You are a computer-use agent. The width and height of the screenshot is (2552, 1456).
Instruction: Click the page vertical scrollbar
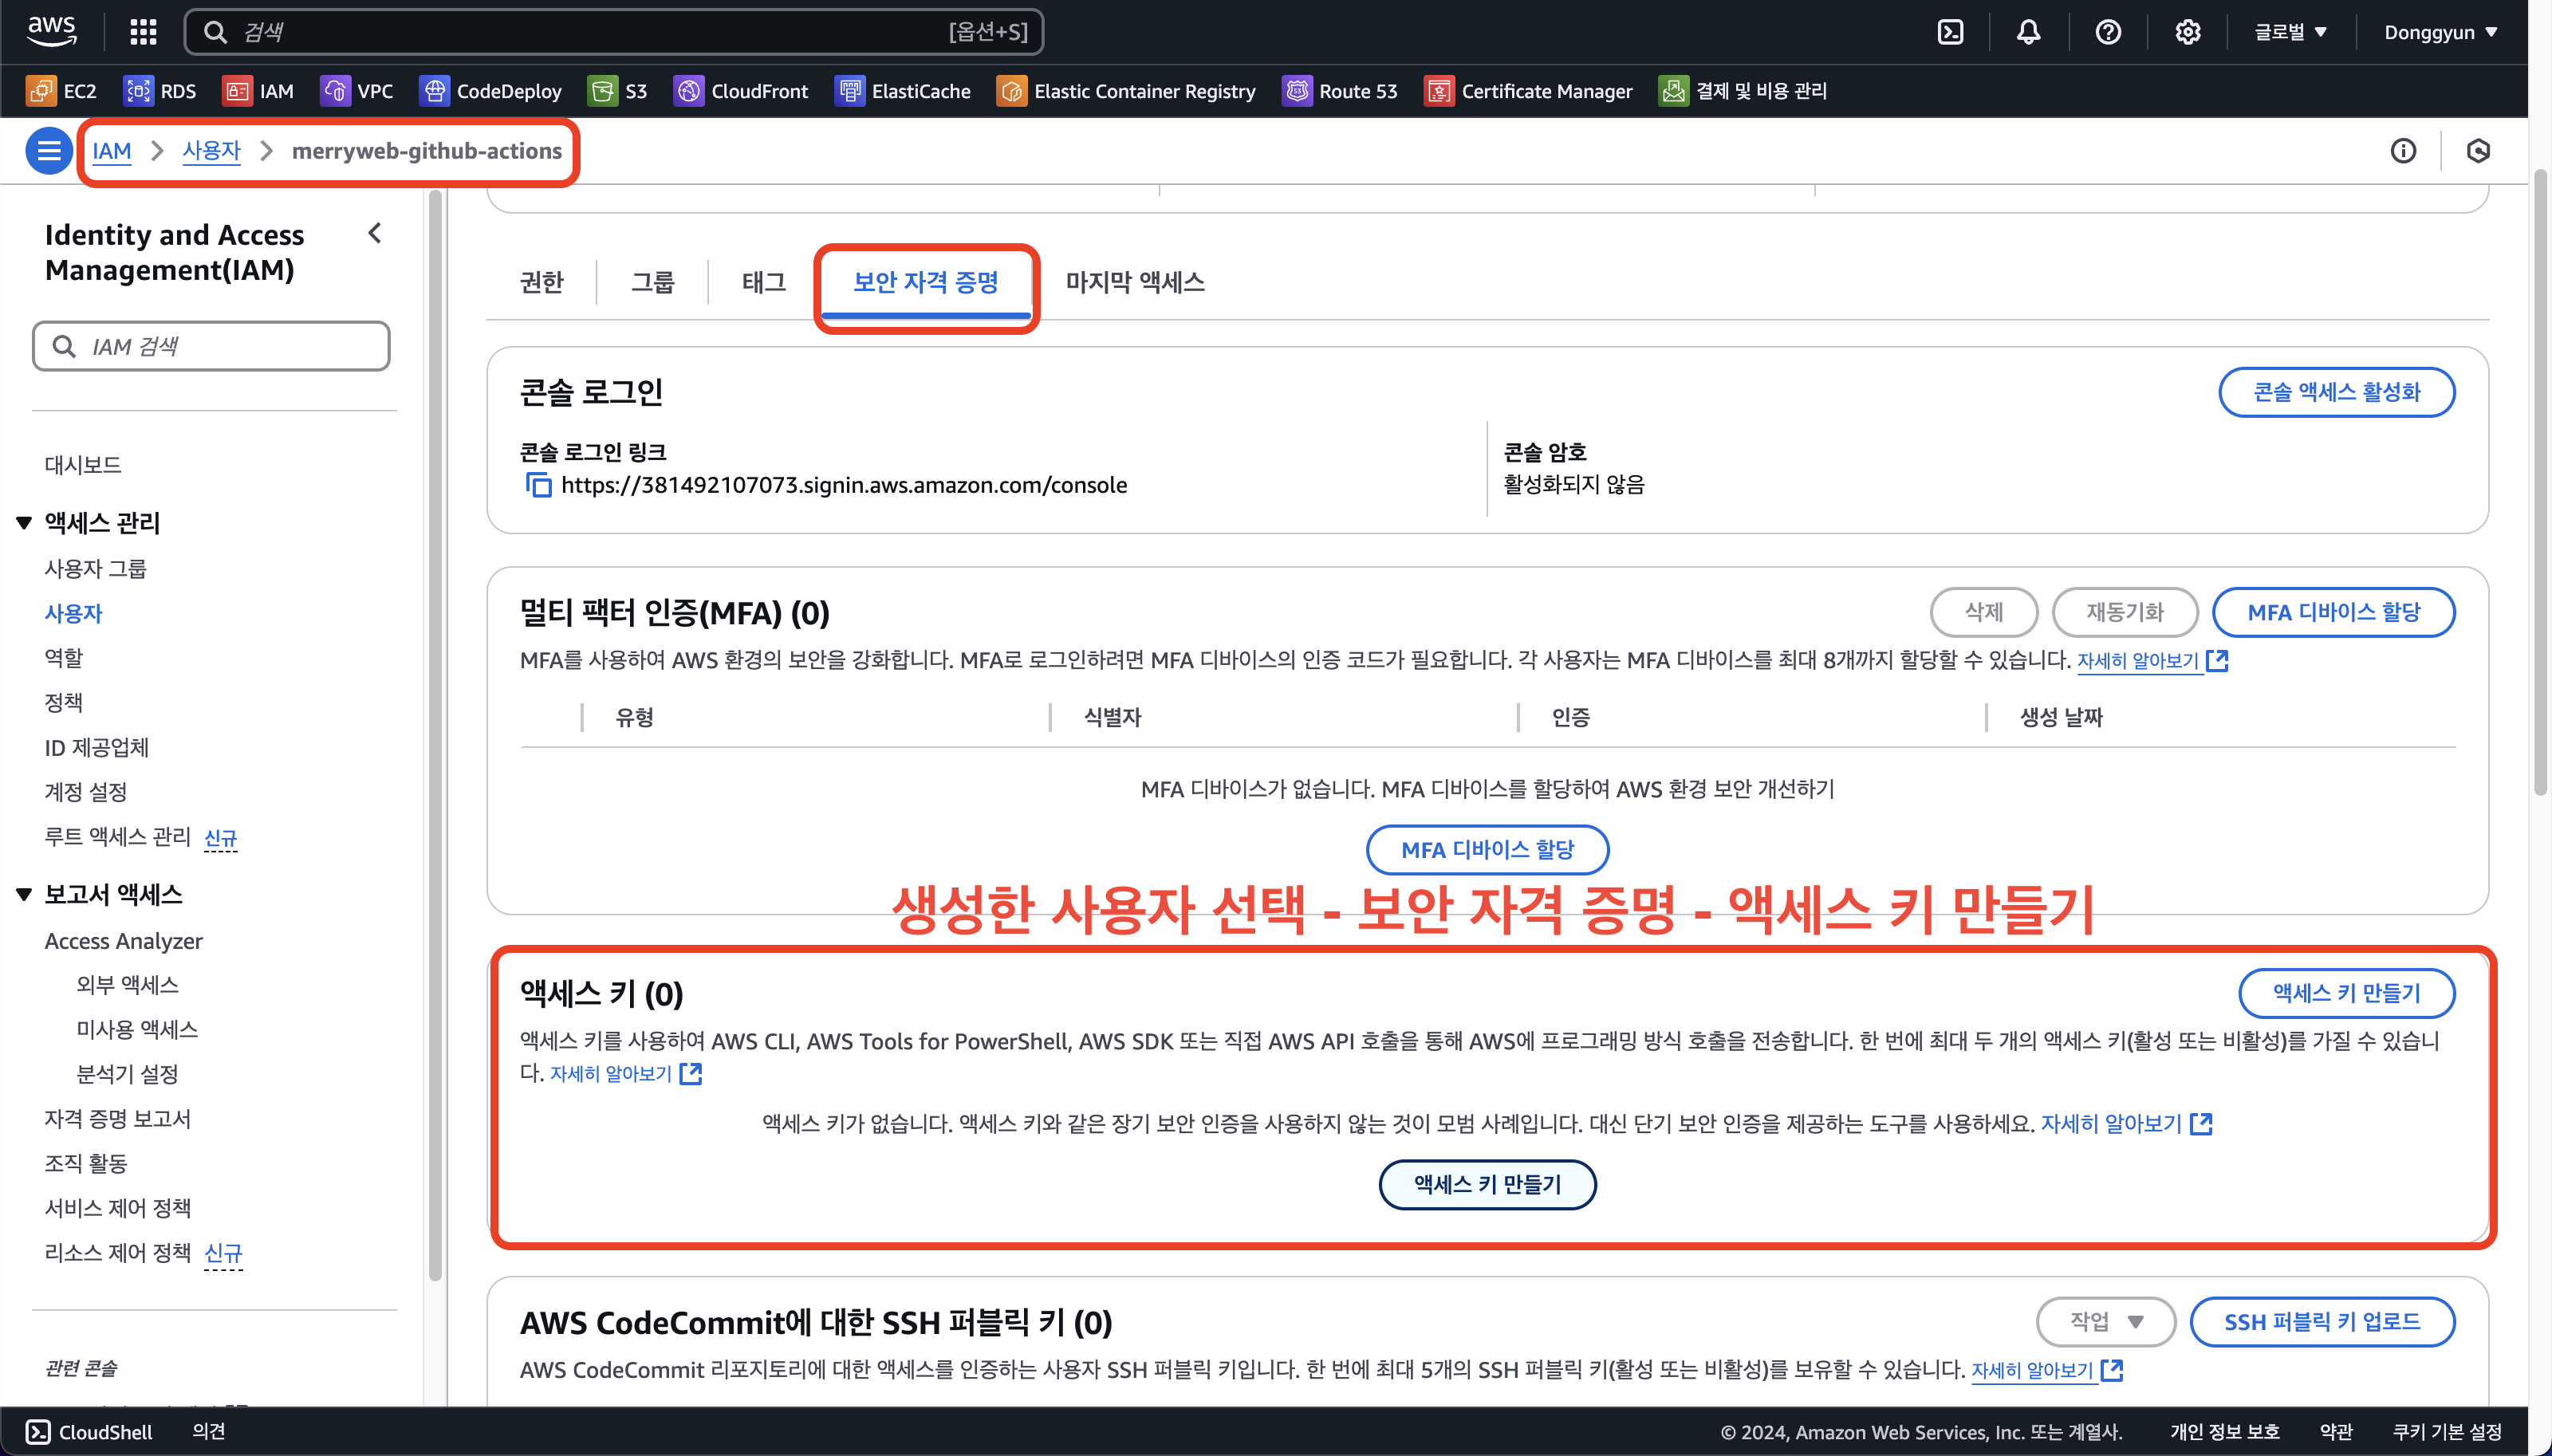coord(2540,480)
